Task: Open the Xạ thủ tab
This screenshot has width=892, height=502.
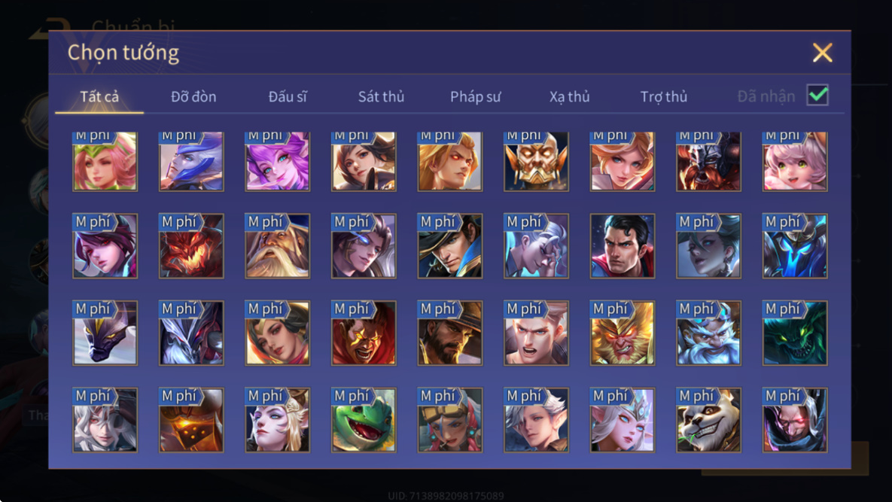Action: 569,96
